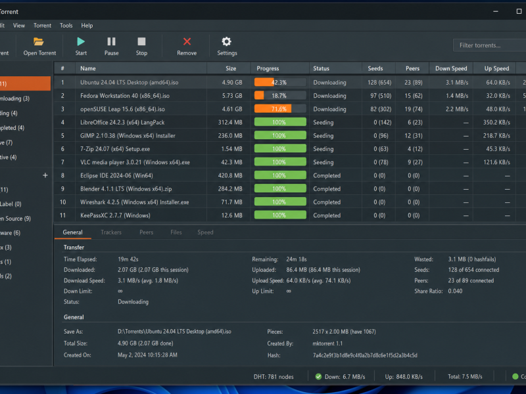Viewport: 526px width, 394px height.
Task: Click the Share Ratio value 0.040
Action: click(455, 291)
